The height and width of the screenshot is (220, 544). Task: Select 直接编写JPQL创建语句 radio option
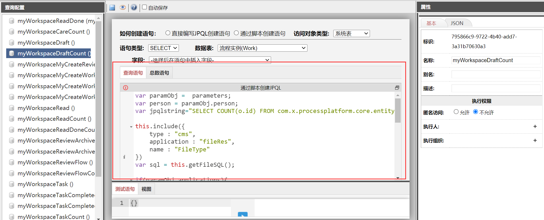168,33
